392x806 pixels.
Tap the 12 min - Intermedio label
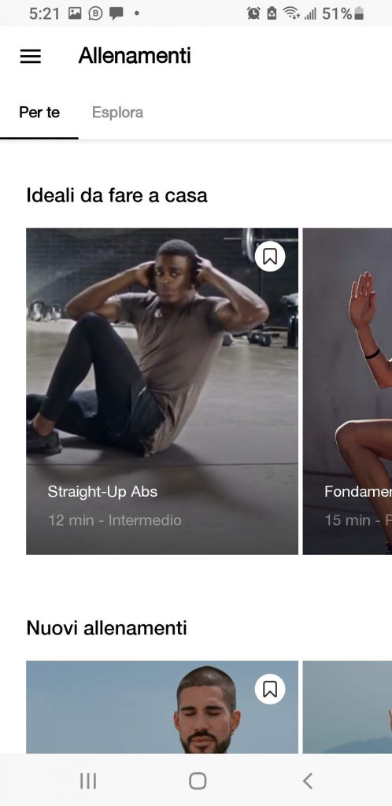pyautogui.click(x=115, y=520)
